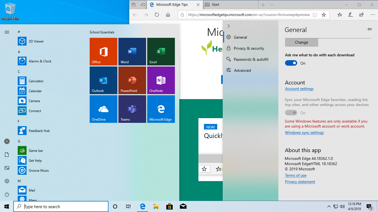Viewport: 378px width, 212px height.
Task: Open Documents from the Start menu rail
Action: [7, 155]
